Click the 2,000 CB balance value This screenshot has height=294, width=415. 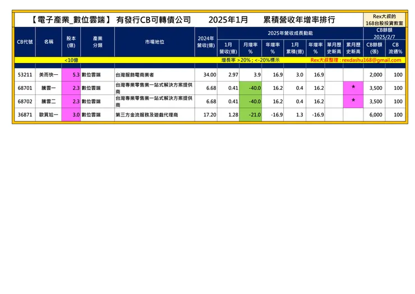coord(376,75)
